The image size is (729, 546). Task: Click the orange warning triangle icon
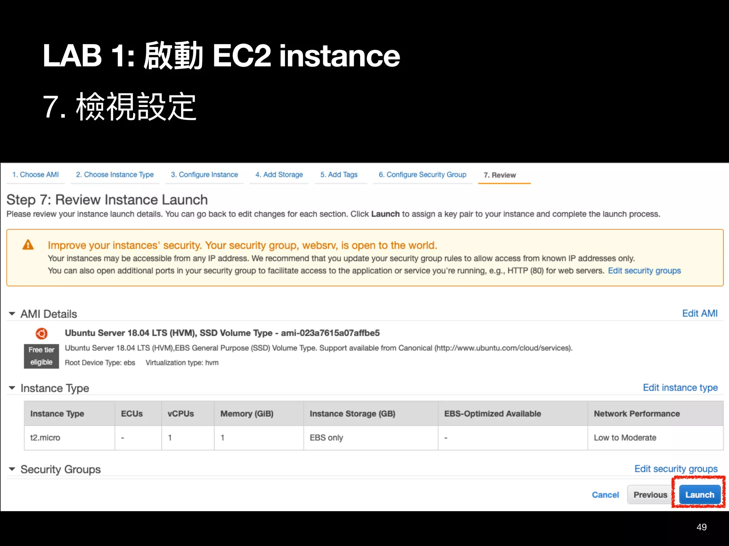[x=28, y=245]
